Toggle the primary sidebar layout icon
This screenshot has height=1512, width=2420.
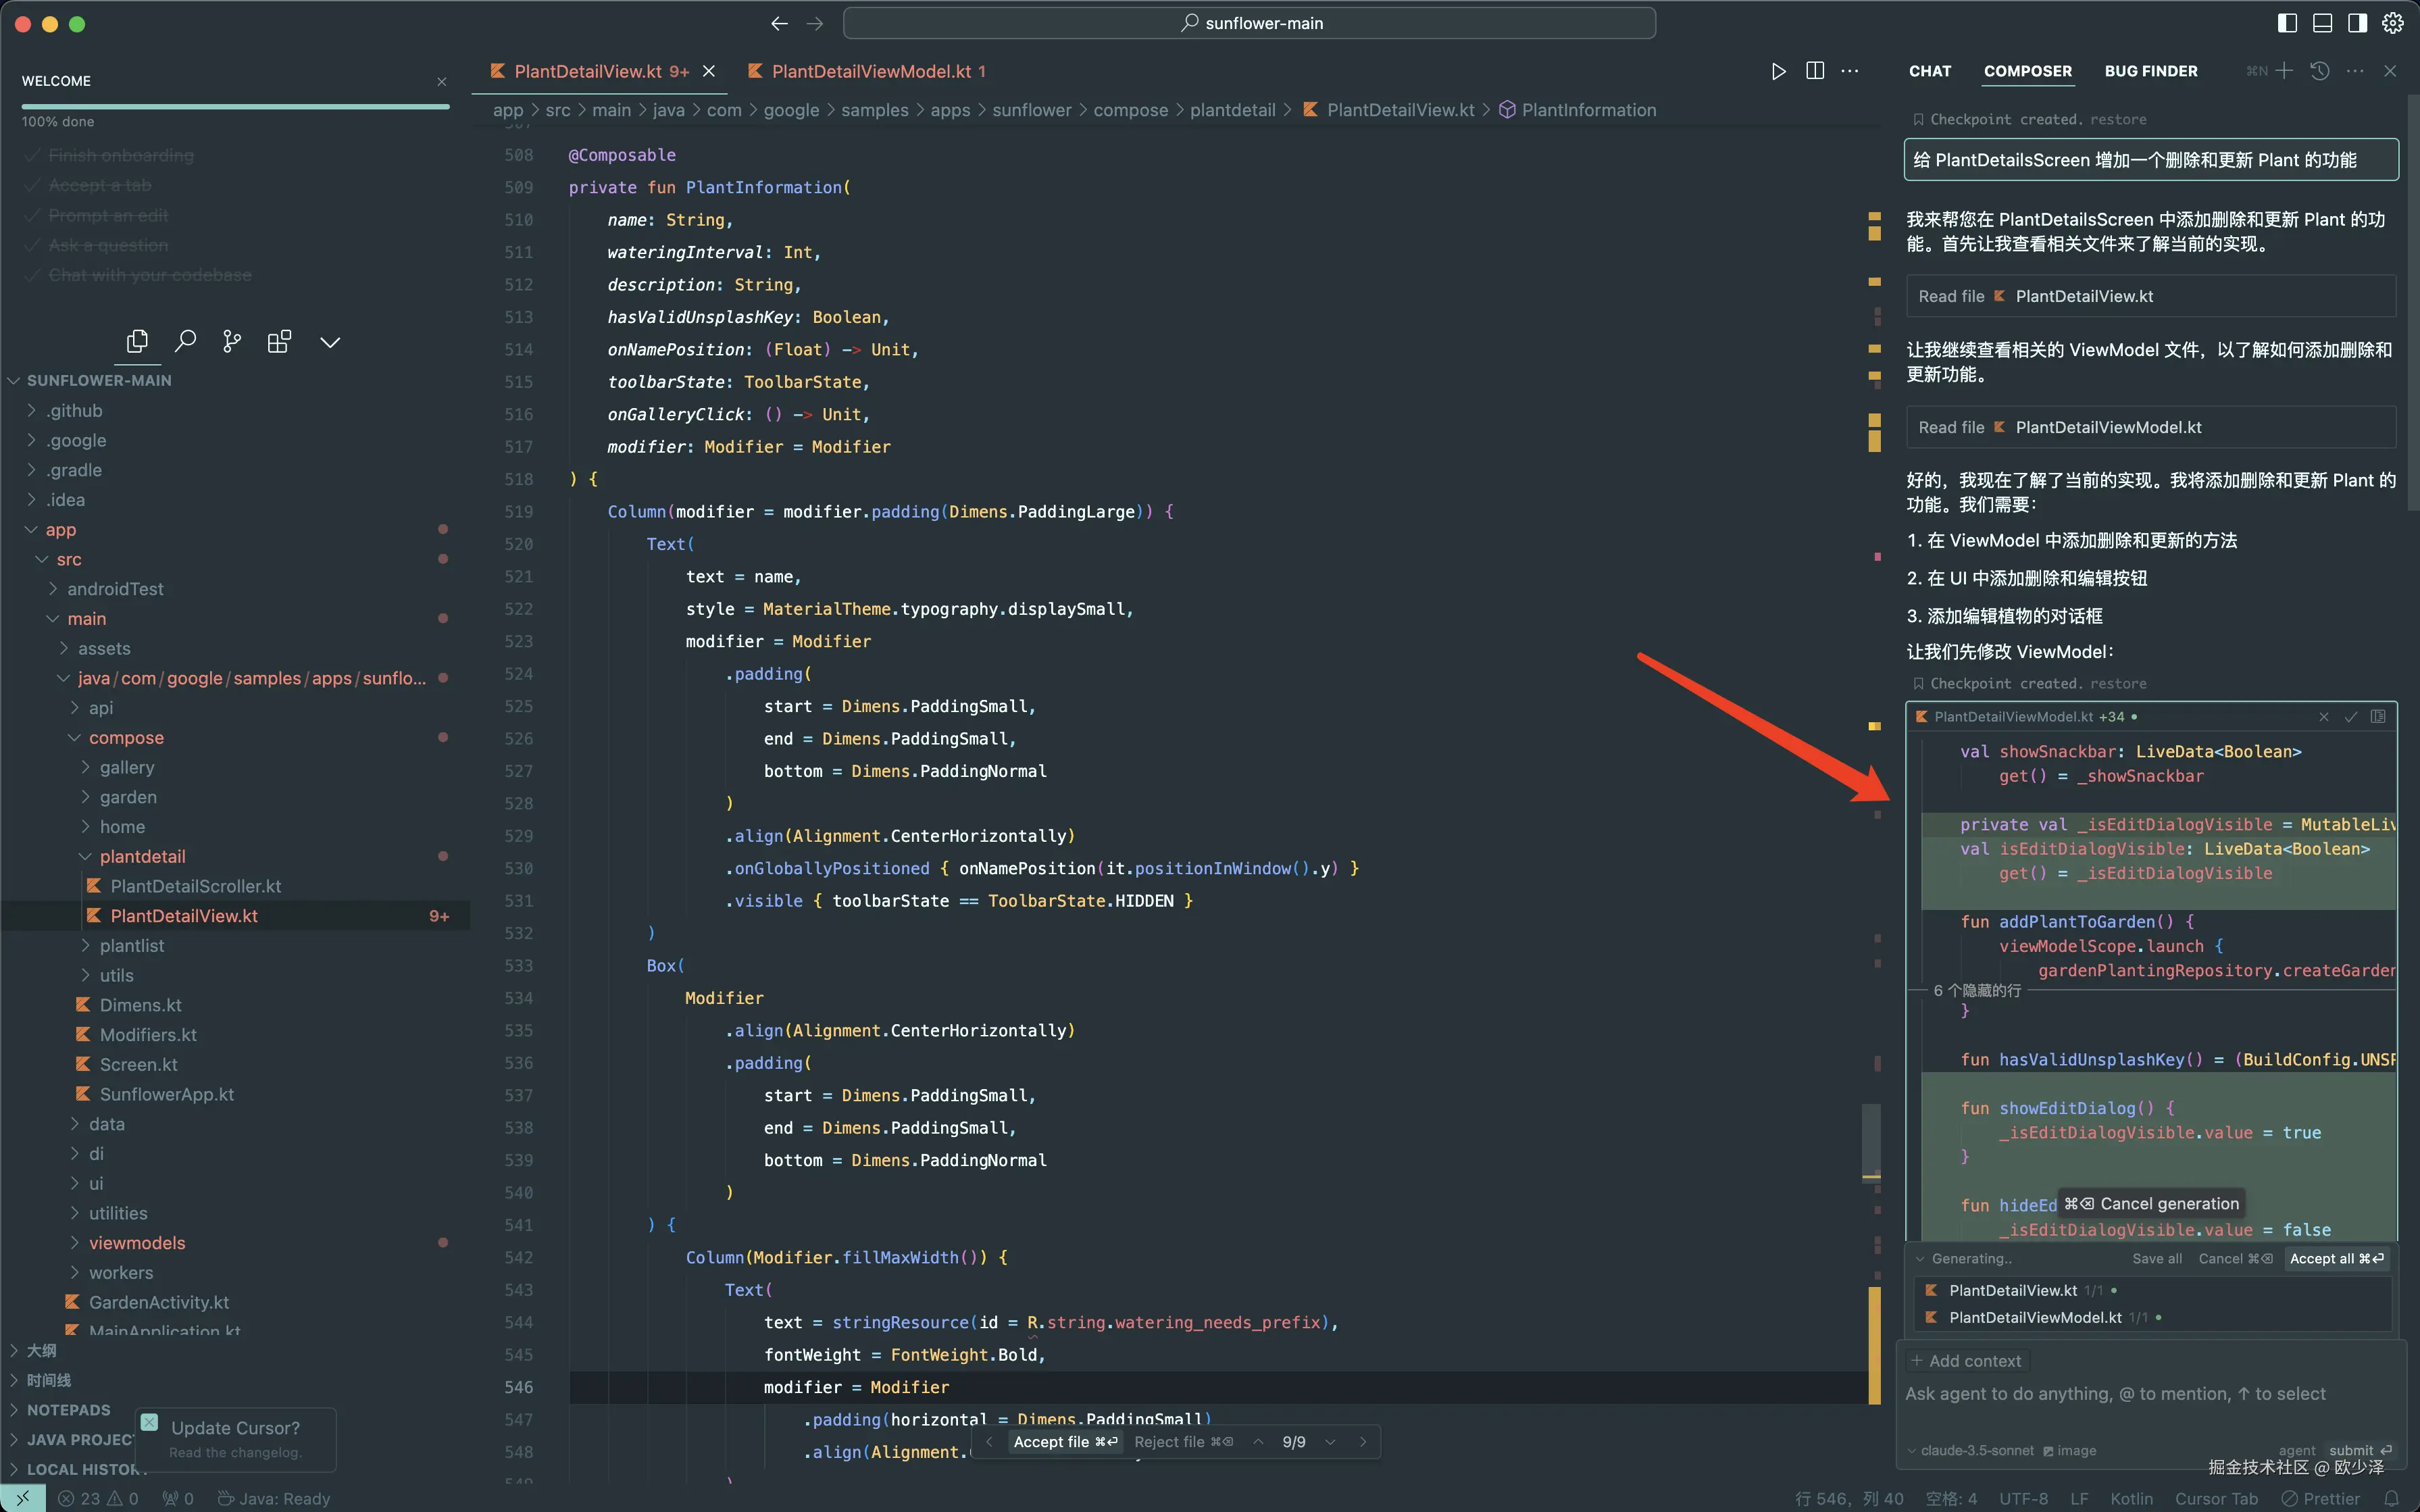click(x=2287, y=23)
